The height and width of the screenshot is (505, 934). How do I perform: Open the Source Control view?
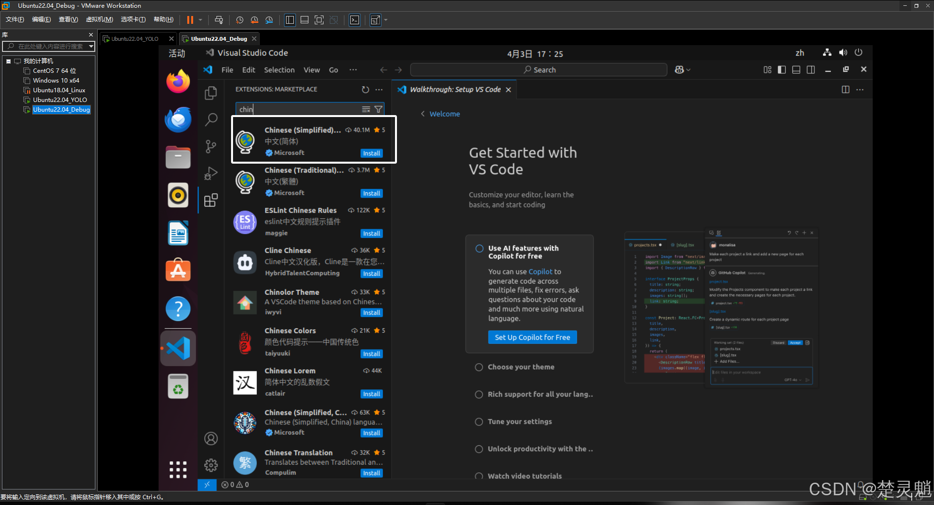pyautogui.click(x=211, y=146)
